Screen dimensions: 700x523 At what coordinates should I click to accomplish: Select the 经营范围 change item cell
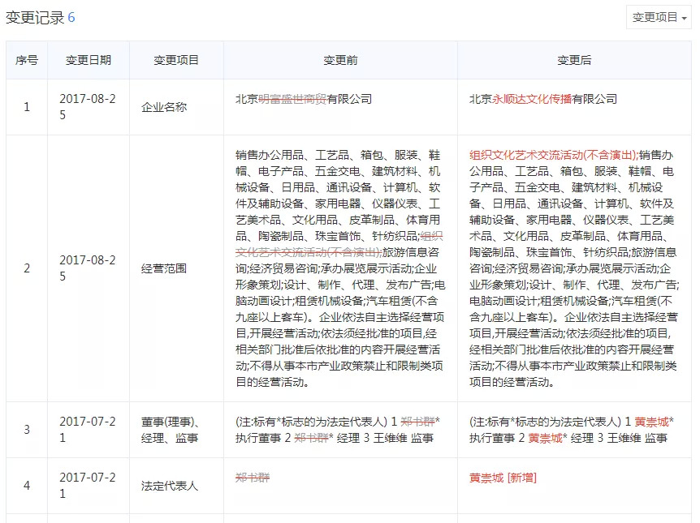[x=164, y=268]
